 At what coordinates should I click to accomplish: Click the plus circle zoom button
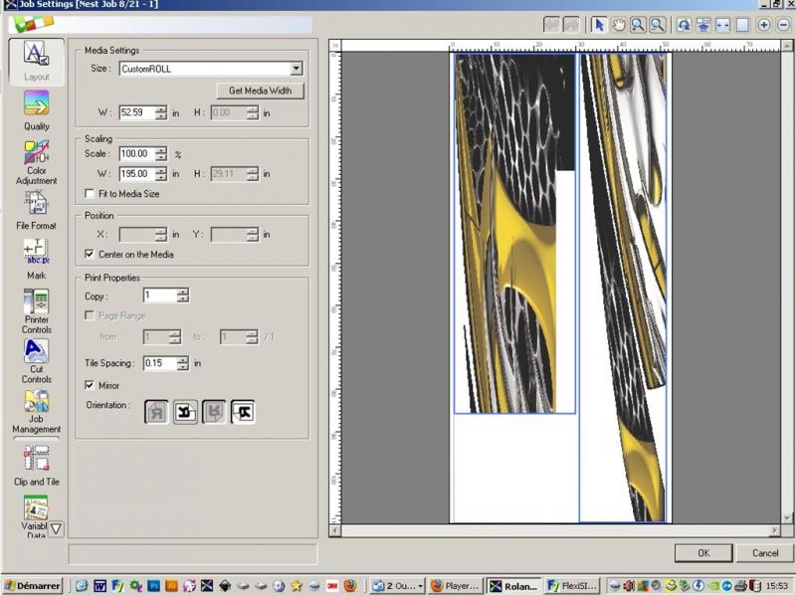[x=764, y=24]
